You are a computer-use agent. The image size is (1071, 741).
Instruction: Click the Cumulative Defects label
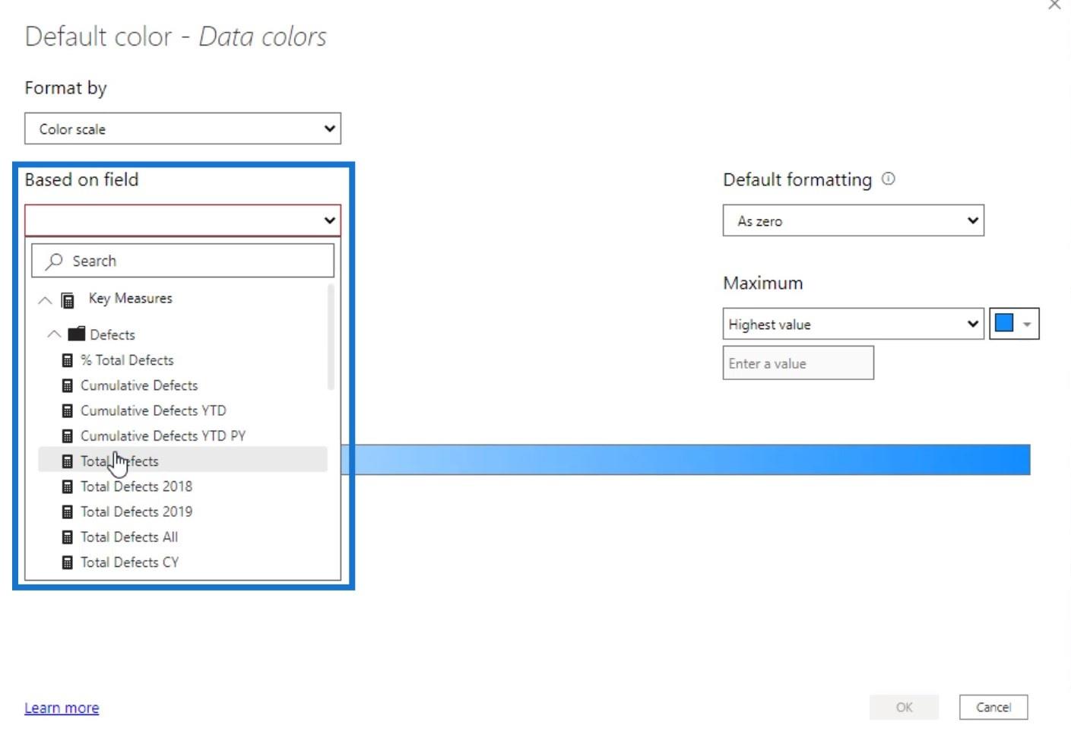[139, 385]
